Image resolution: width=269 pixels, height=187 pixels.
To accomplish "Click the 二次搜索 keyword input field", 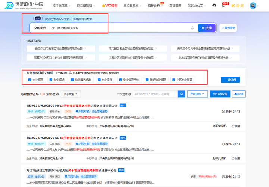I will tap(155, 94).
